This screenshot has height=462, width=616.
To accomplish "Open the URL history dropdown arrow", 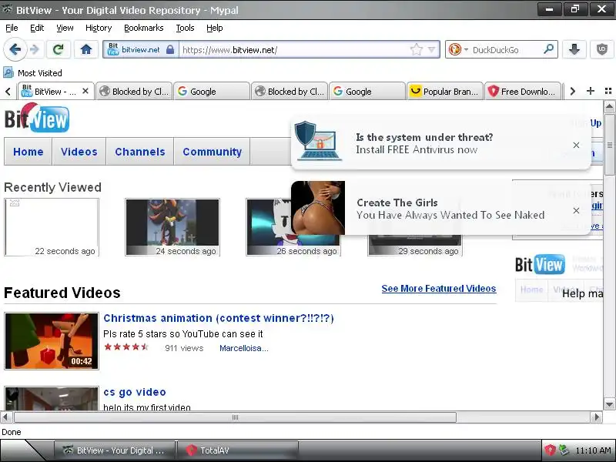I will click(x=432, y=49).
